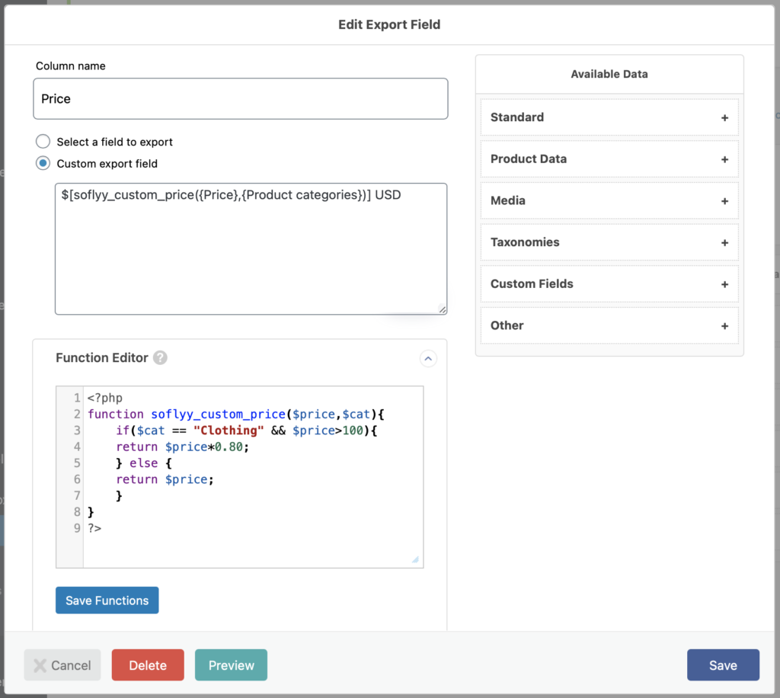
Task: Click the plus icon beside Product Data
Action: (724, 160)
